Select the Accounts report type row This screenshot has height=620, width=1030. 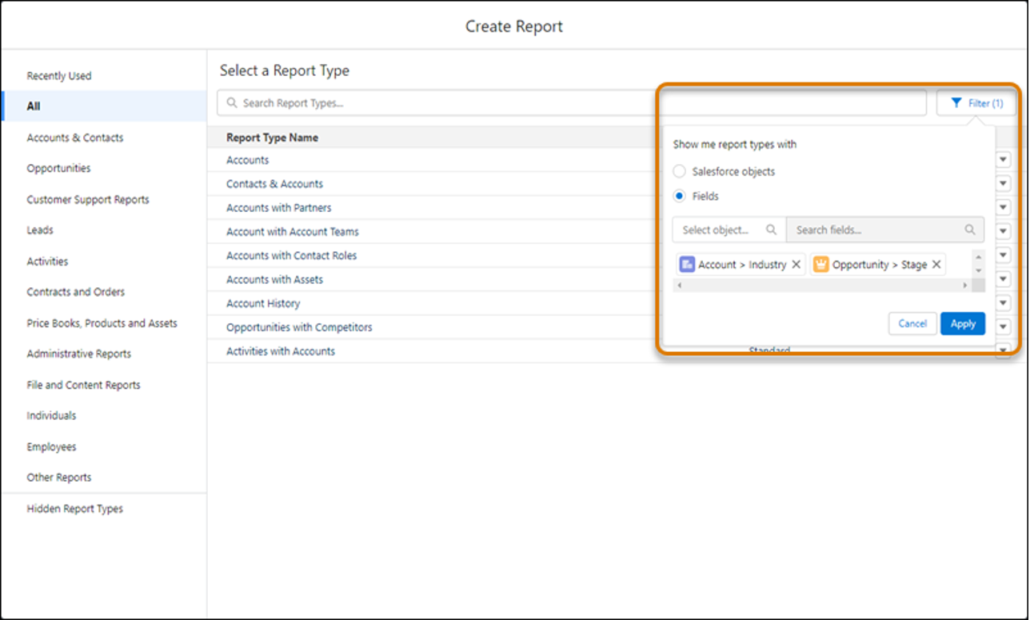[248, 160]
